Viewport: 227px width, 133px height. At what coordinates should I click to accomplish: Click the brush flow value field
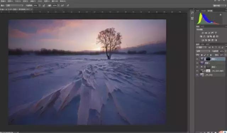click(x=54, y=6)
